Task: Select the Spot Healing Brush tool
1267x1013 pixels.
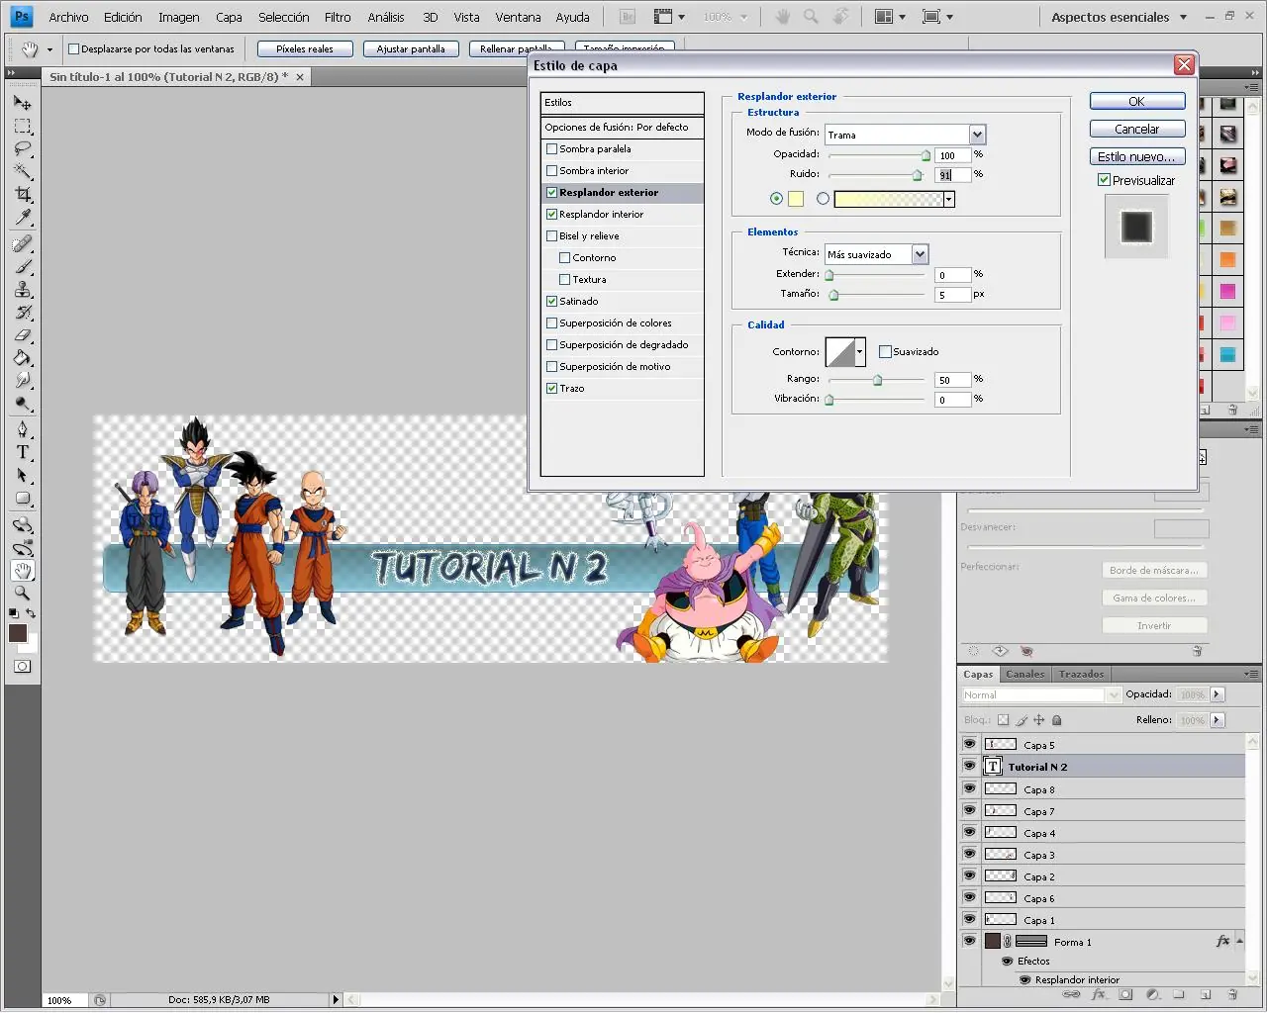Action: [23, 243]
